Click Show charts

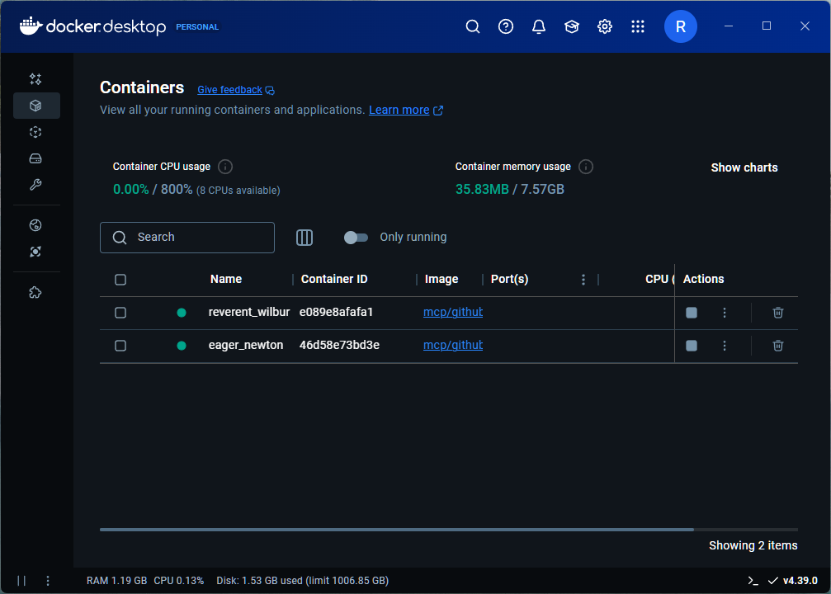tap(744, 167)
